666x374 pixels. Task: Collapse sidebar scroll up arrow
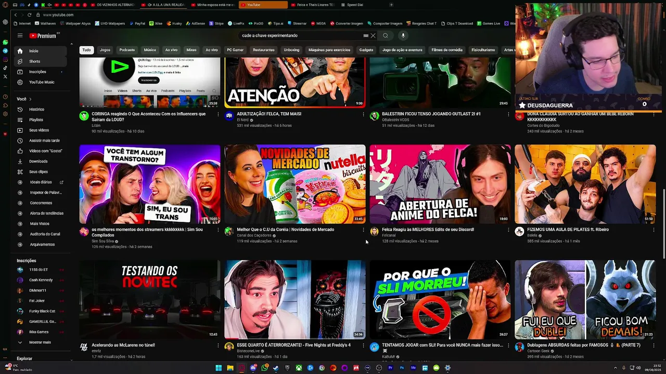[72, 44]
